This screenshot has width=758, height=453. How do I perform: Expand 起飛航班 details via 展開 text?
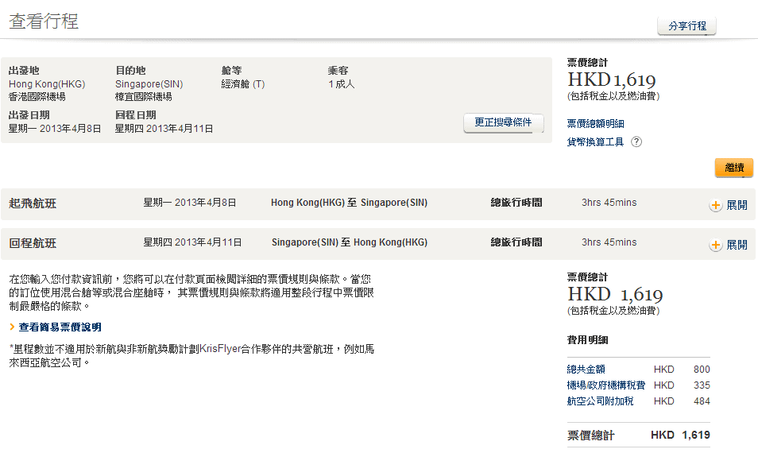point(737,205)
